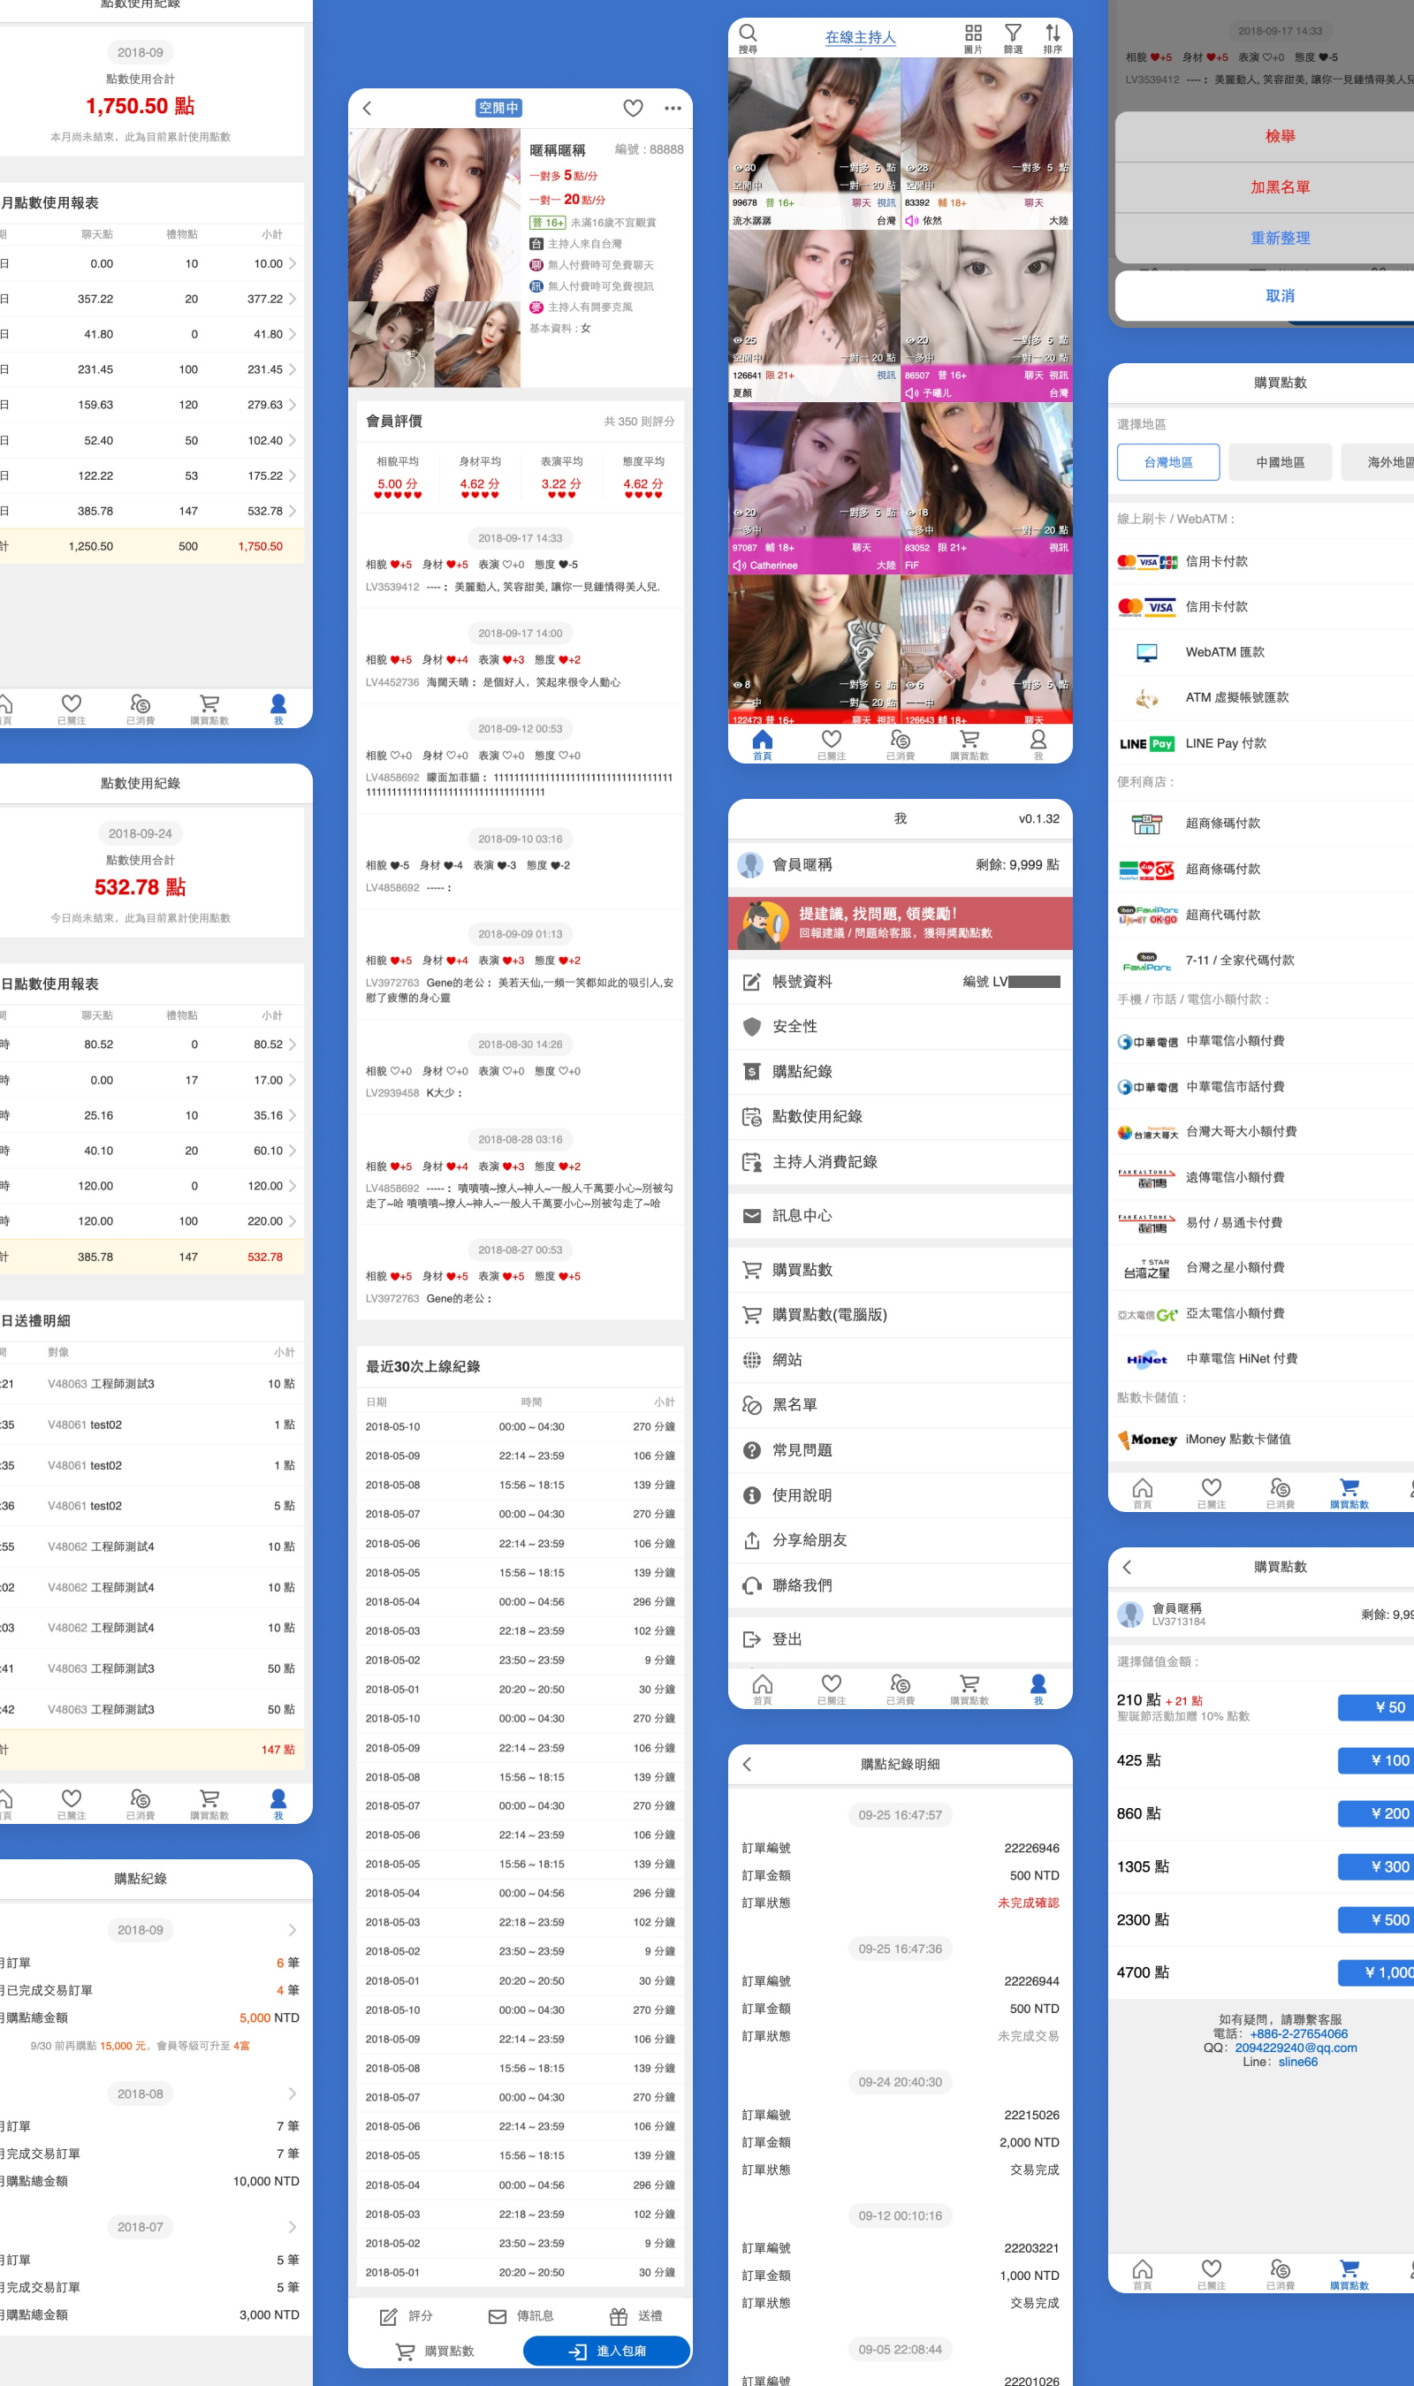This screenshot has height=2386, width=1414.
Task: Go back from host profile page
Action: pyautogui.click(x=368, y=109)
